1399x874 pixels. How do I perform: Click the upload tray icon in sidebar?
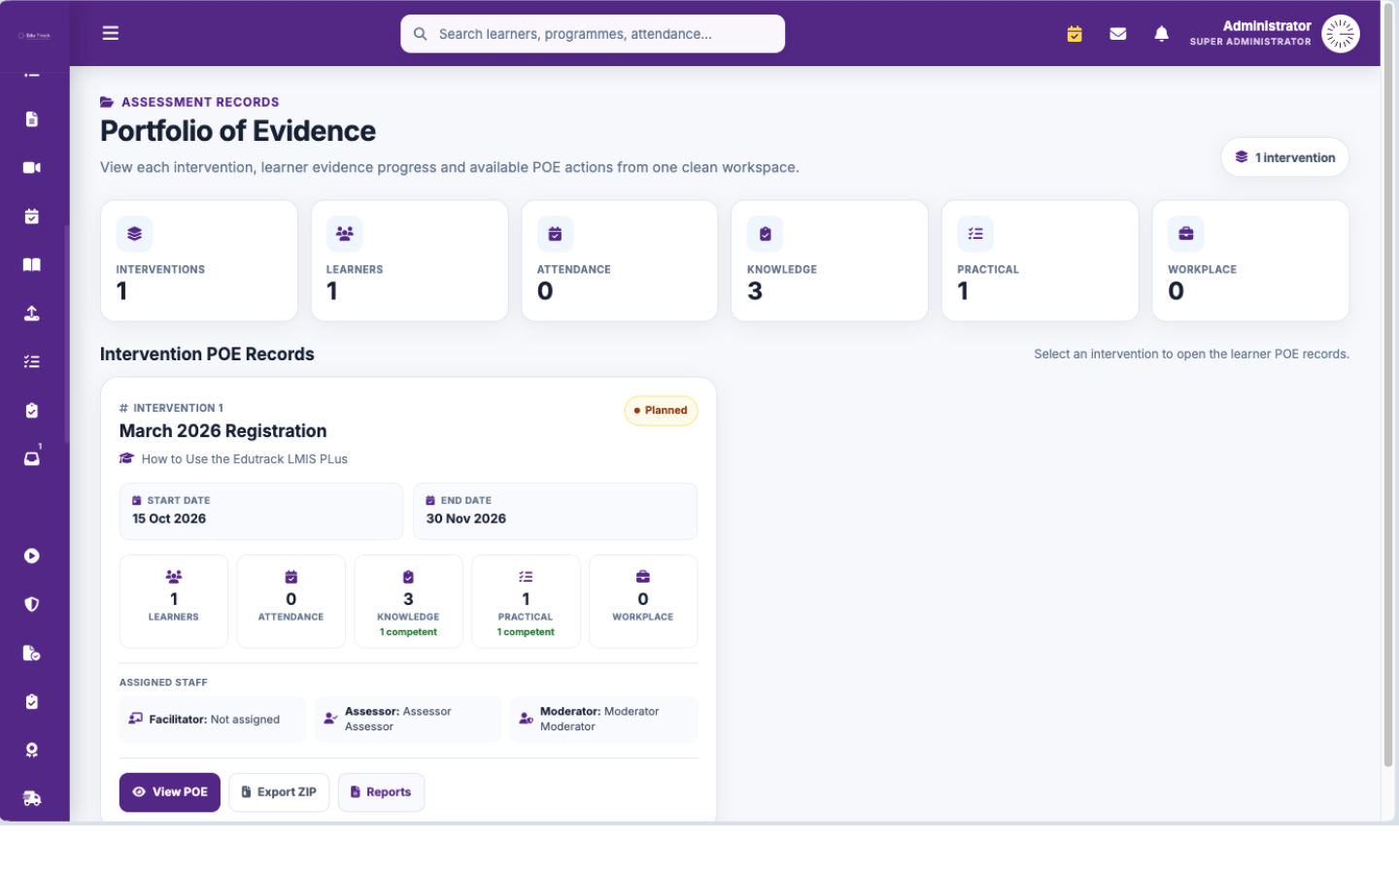(x=32, y=314)
